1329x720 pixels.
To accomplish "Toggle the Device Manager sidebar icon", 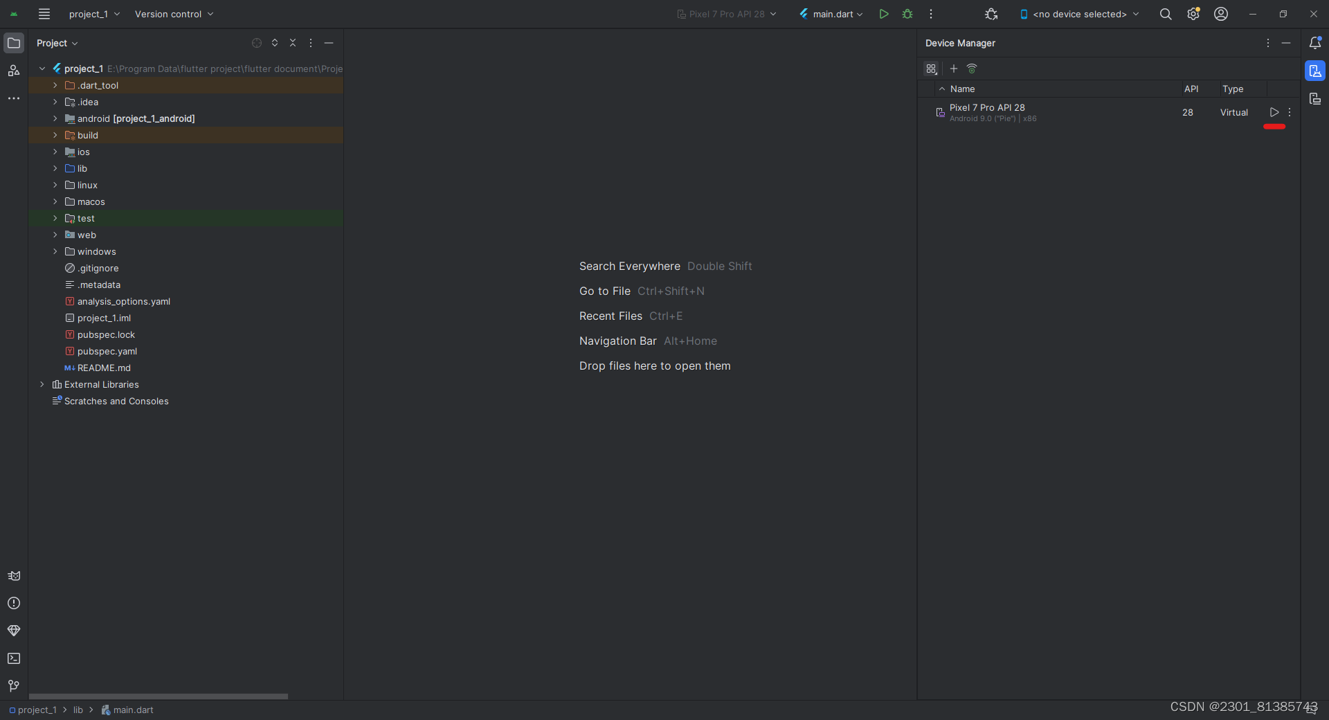I will pyautogui.click(x=1315, y=71).
